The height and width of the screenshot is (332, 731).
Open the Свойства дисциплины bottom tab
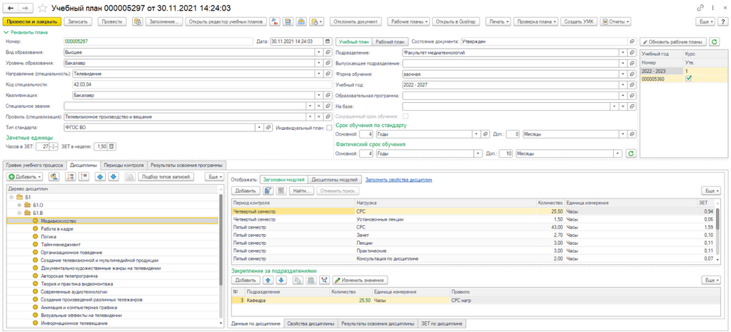(311, 323)
